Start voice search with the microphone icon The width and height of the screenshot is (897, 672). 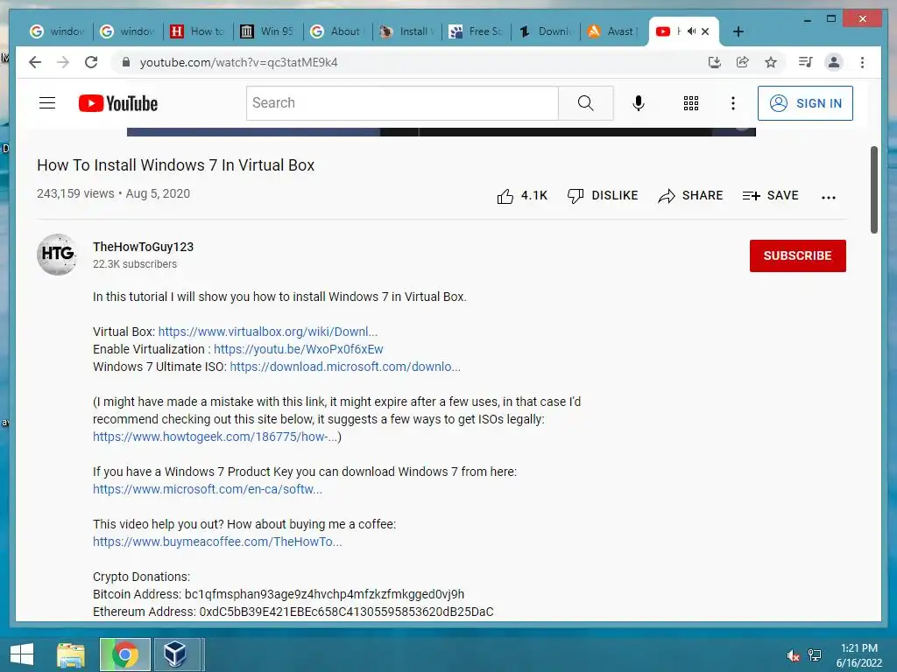tap(639, 103)
